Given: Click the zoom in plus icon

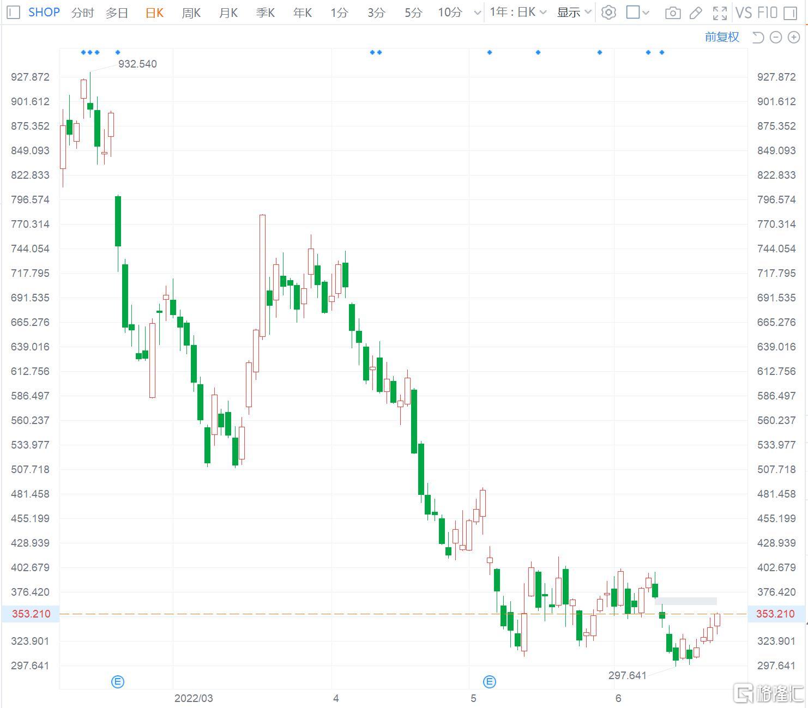Looking at the screenshot, I should [793, 37].
